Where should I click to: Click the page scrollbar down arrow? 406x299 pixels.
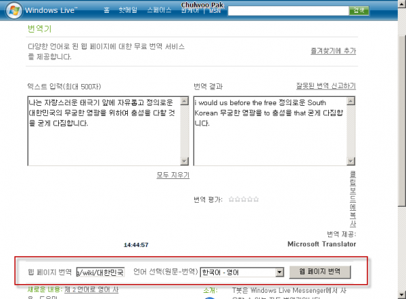402,295
